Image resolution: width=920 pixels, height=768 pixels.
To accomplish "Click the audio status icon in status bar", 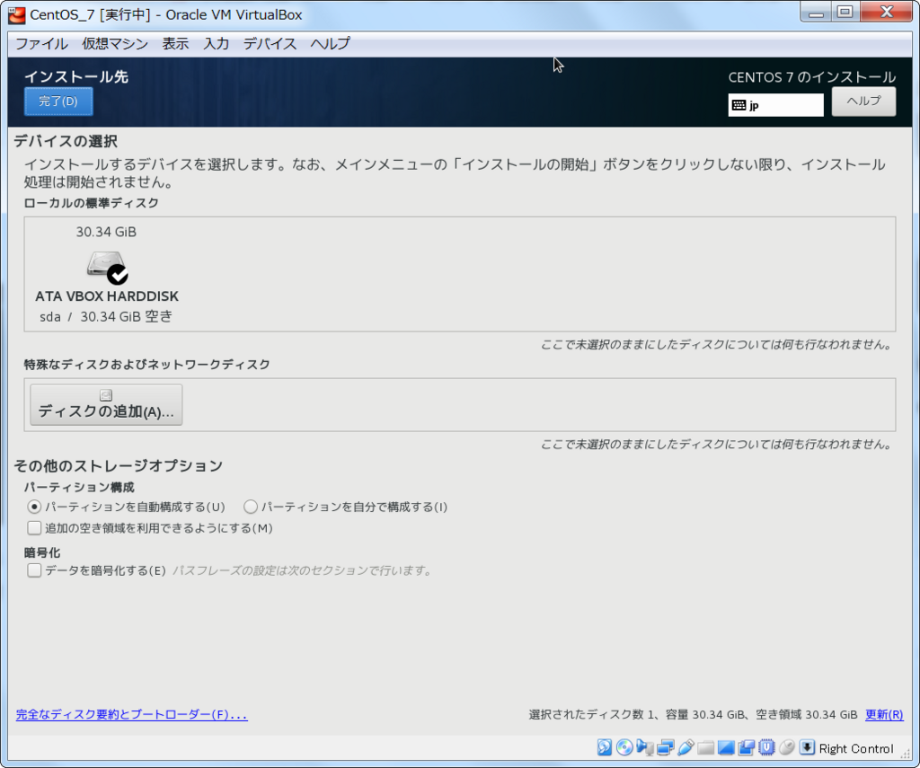I will pos(645,748).
